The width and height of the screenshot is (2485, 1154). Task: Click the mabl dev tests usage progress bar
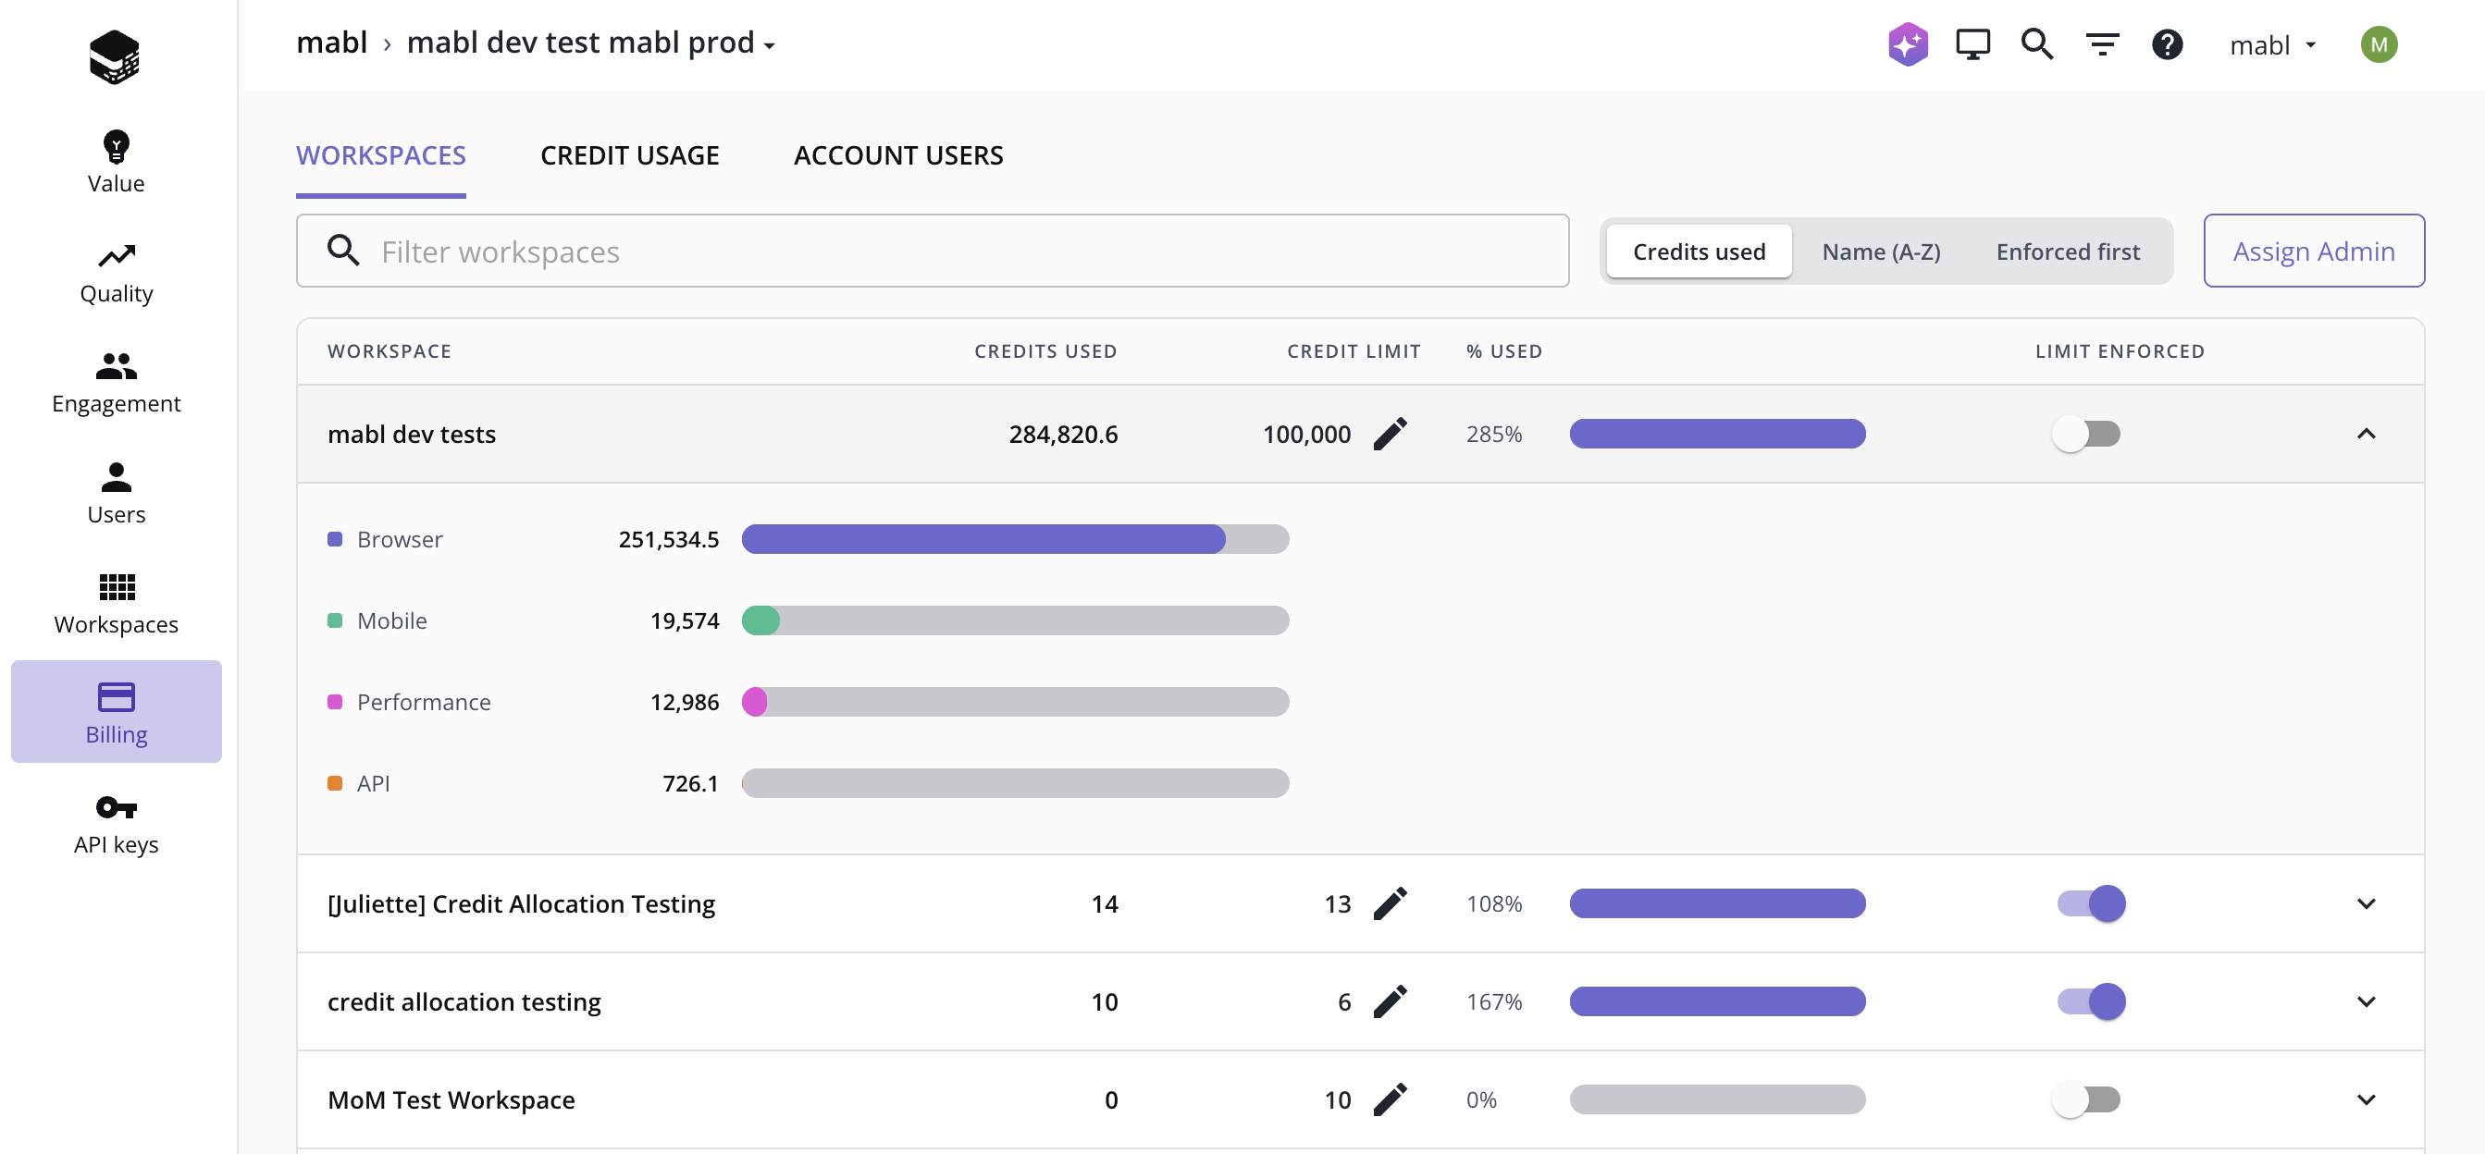[x=1717, y=434]
